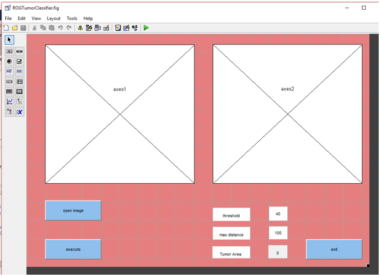Open the code Editor icon

point(118,28)
